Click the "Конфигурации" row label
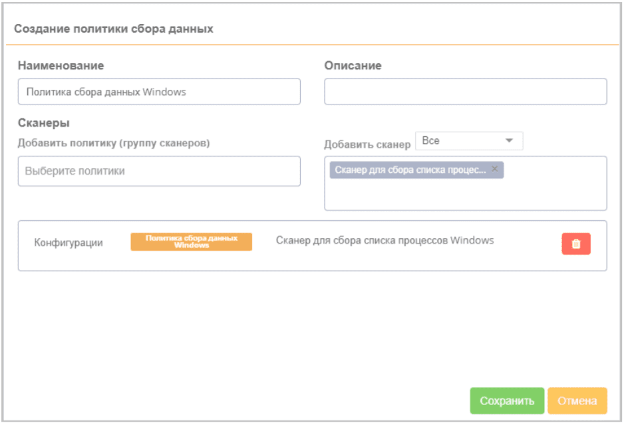 point(69,243)
